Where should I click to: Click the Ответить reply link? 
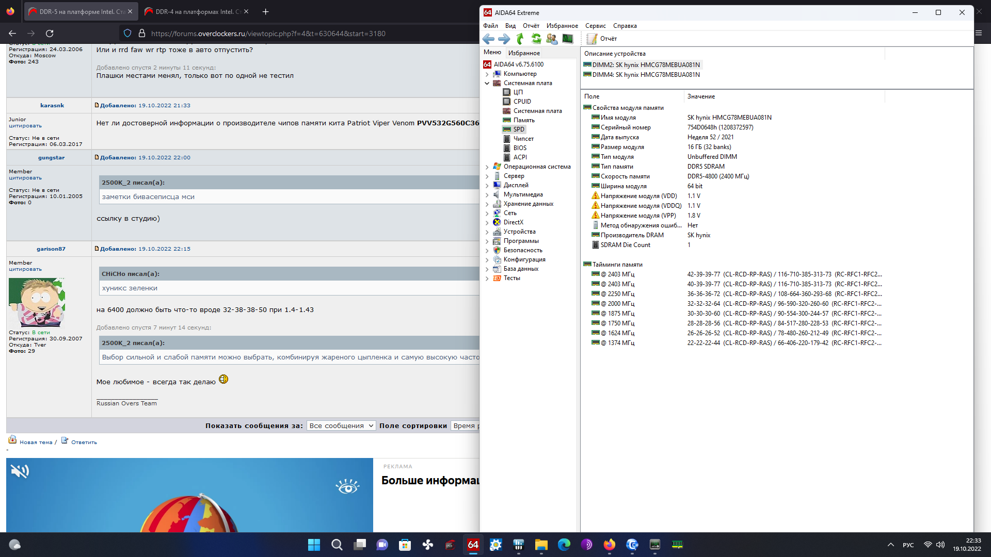pos(84,442)
